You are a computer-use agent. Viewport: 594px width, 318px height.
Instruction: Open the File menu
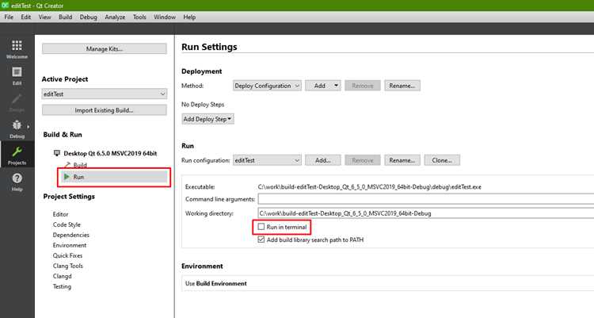[9, 17]
